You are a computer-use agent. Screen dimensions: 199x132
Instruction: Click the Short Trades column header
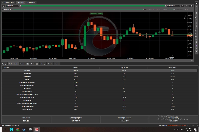click(172, 68)
